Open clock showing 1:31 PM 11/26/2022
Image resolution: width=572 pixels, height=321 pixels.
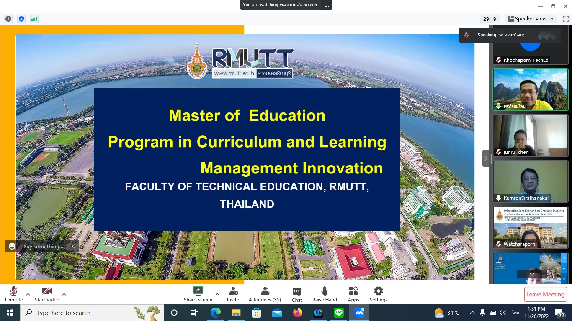click(536, 313)
